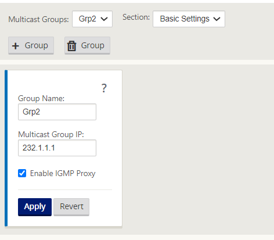Screen dimensions: 274x240
Task: Open the Section dropdown showing Basic Settings
Action: click(x=189, y=19)
